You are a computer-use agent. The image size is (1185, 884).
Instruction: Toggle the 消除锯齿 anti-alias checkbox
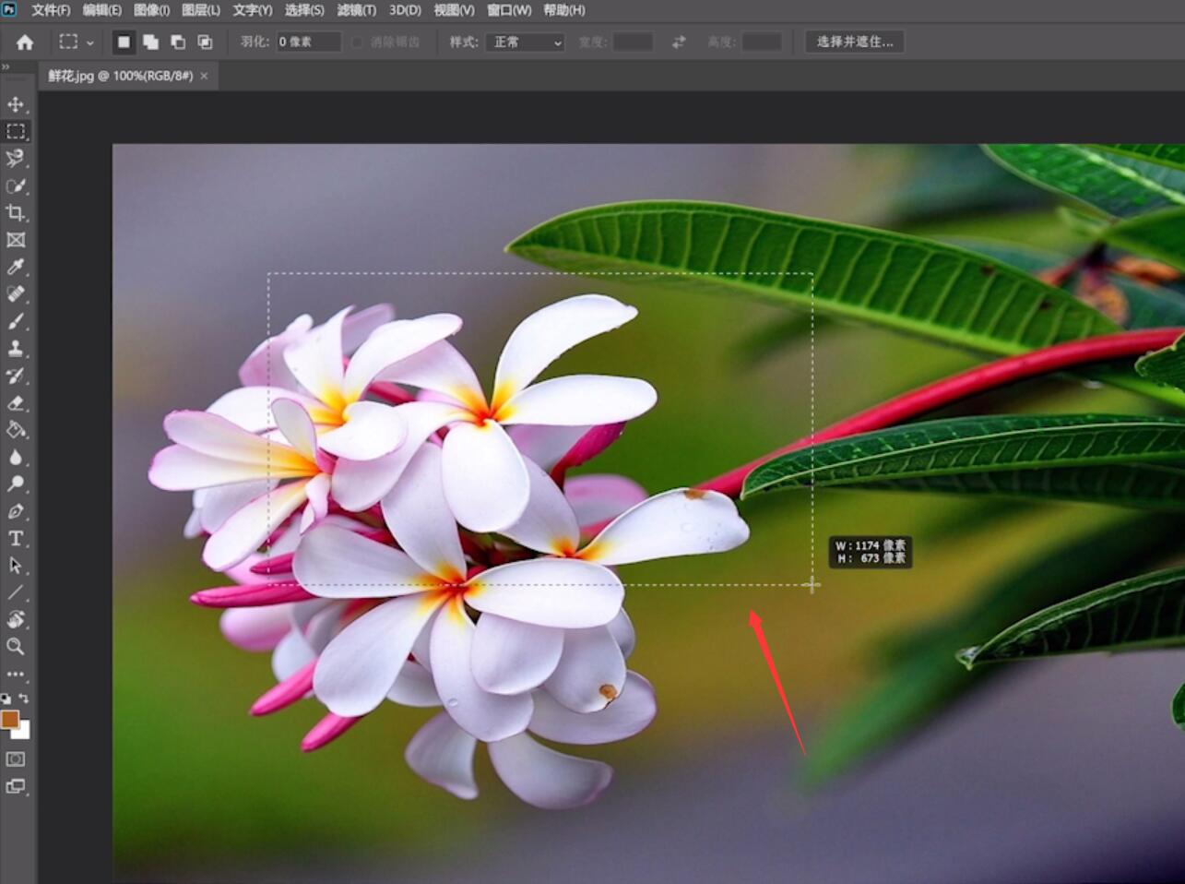pos(357,42)
